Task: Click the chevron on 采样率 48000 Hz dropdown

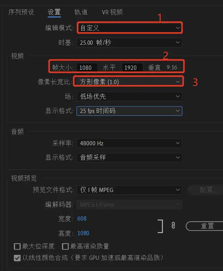Action: [178, 143]
